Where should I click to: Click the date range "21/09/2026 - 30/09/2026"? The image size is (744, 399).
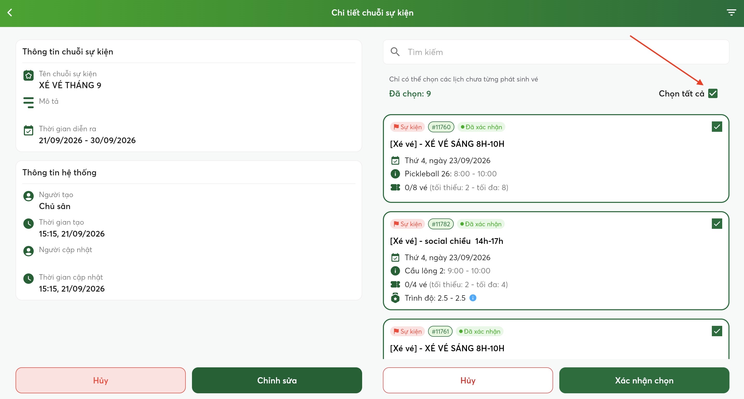(87, 140)
